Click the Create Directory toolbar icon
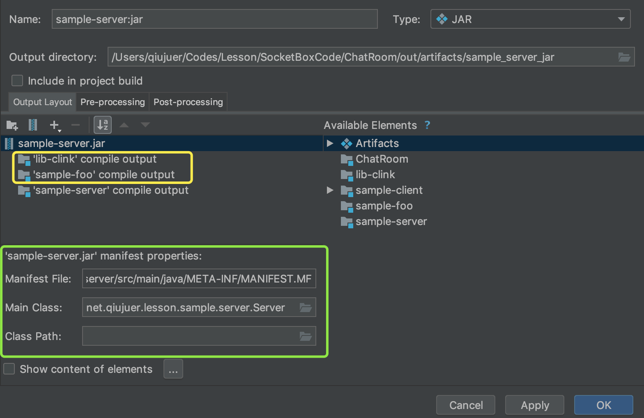 [12, 125]
